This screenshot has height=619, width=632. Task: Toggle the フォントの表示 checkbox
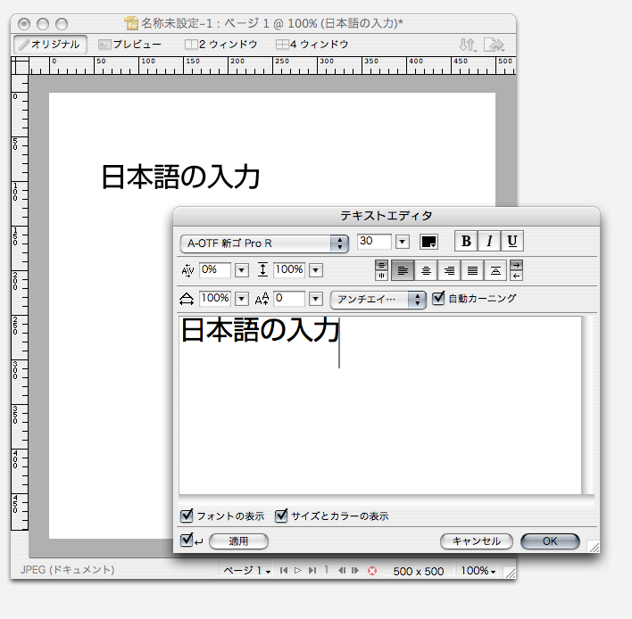(x=187, y=516)
